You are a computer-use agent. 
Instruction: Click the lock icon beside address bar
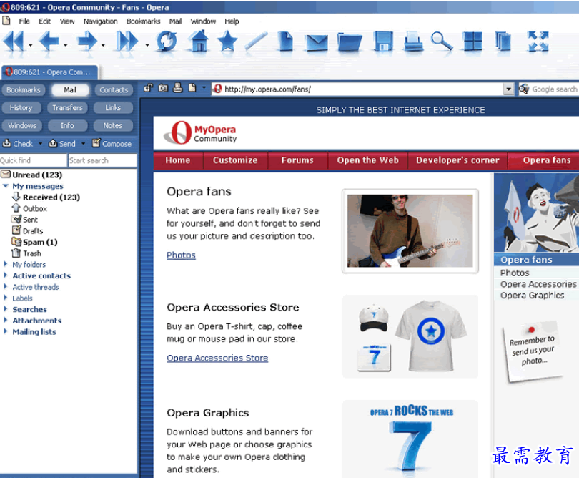pos(148,88)
